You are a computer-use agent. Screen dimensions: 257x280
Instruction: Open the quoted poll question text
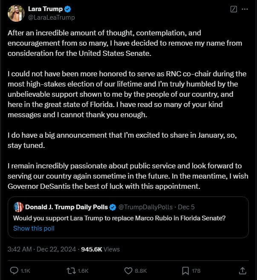[x=119, y=218]
